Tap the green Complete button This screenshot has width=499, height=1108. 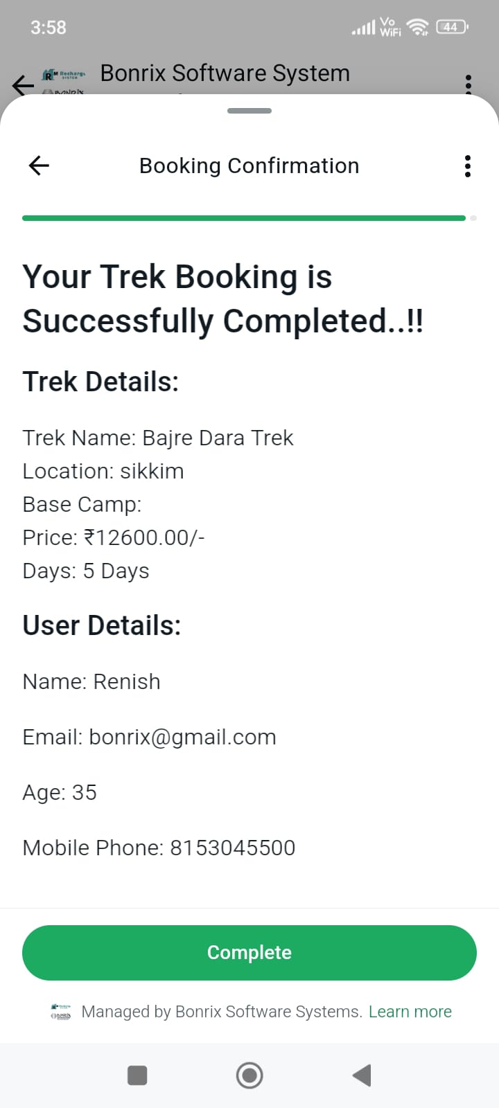point(249,953)
